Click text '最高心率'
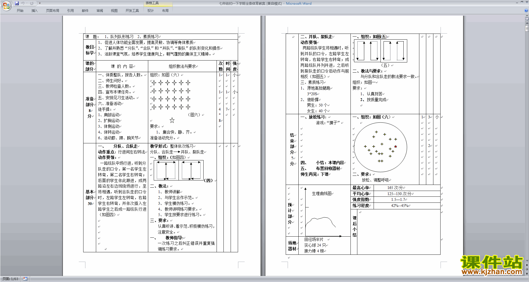 (x=361, y=188)
